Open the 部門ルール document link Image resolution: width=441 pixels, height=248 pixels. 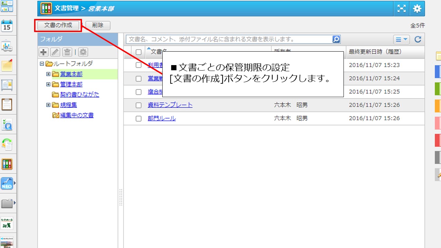click(162, 118)
